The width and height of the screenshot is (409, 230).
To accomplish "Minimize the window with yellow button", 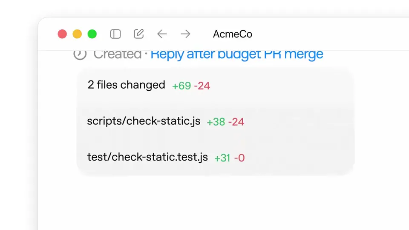I will (77, 34).
